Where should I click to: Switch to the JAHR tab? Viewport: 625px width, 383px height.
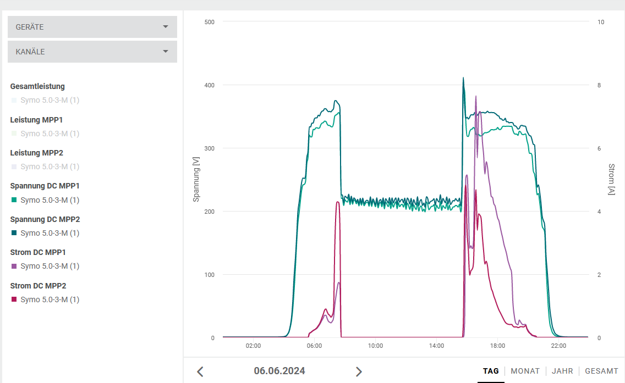562,371
